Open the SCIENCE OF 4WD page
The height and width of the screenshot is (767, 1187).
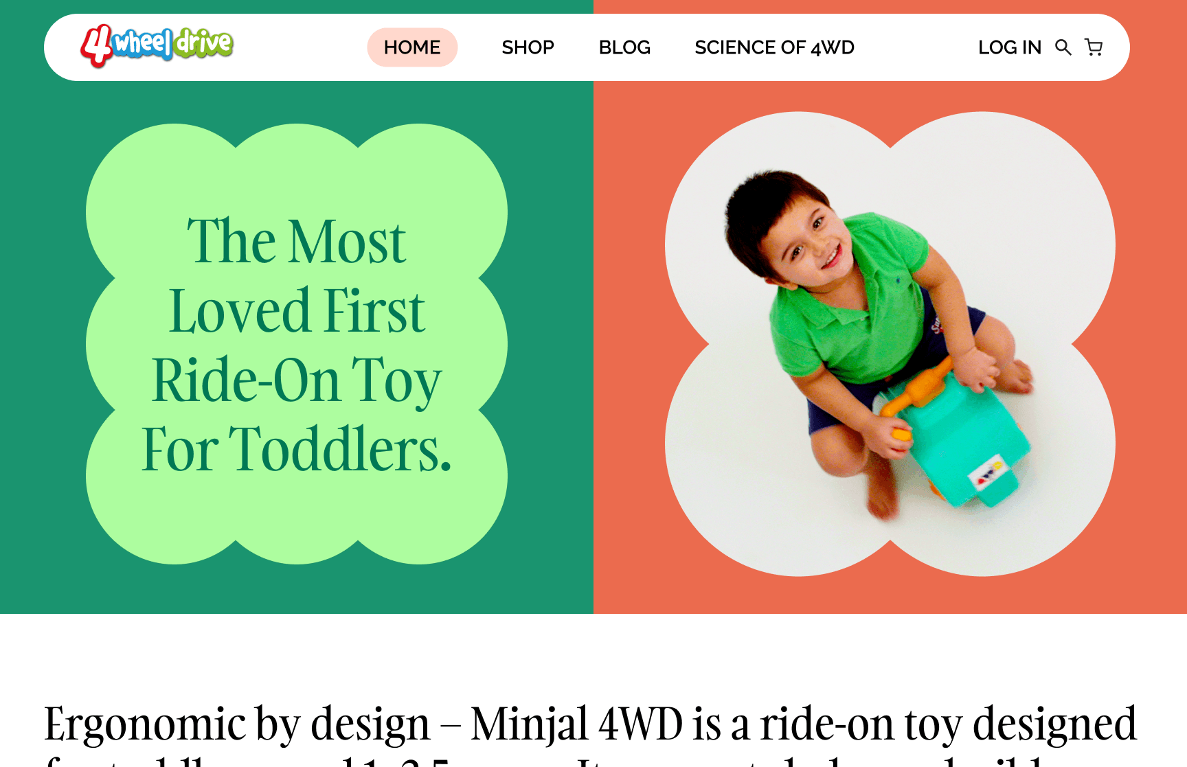(774, 47)
